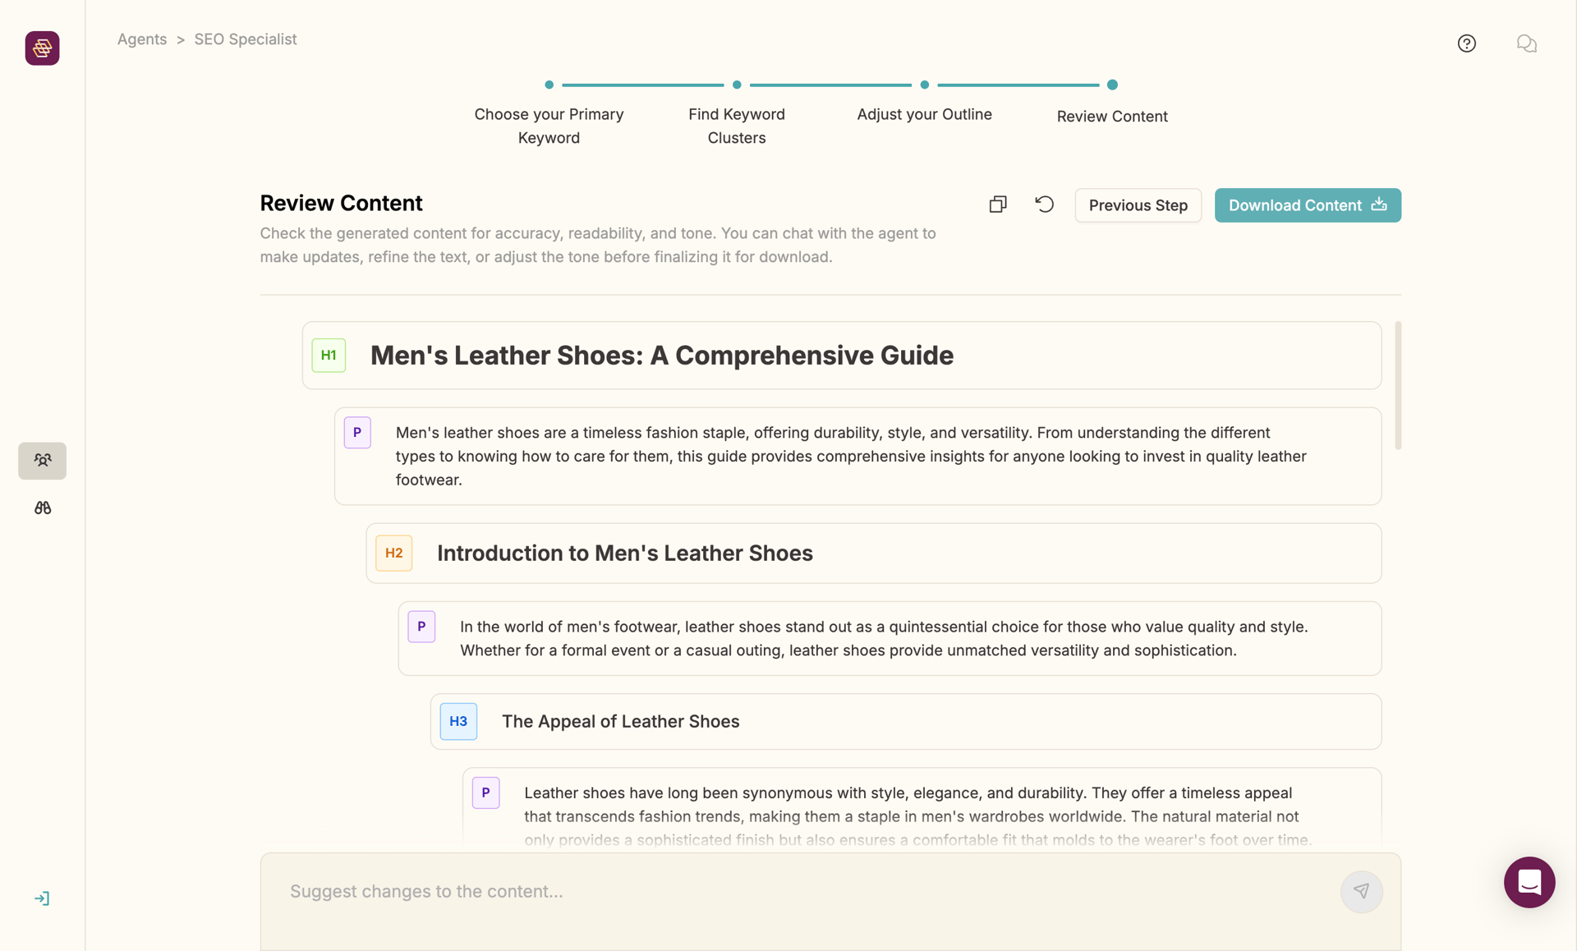Navigate to Agents breadcrumb link
This screenshot has width=1577, height=951.
(x=141, y=39)
